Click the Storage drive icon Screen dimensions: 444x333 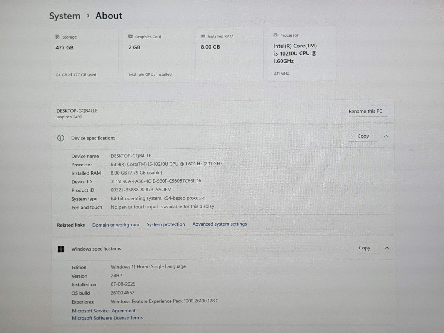pos(57,37)
